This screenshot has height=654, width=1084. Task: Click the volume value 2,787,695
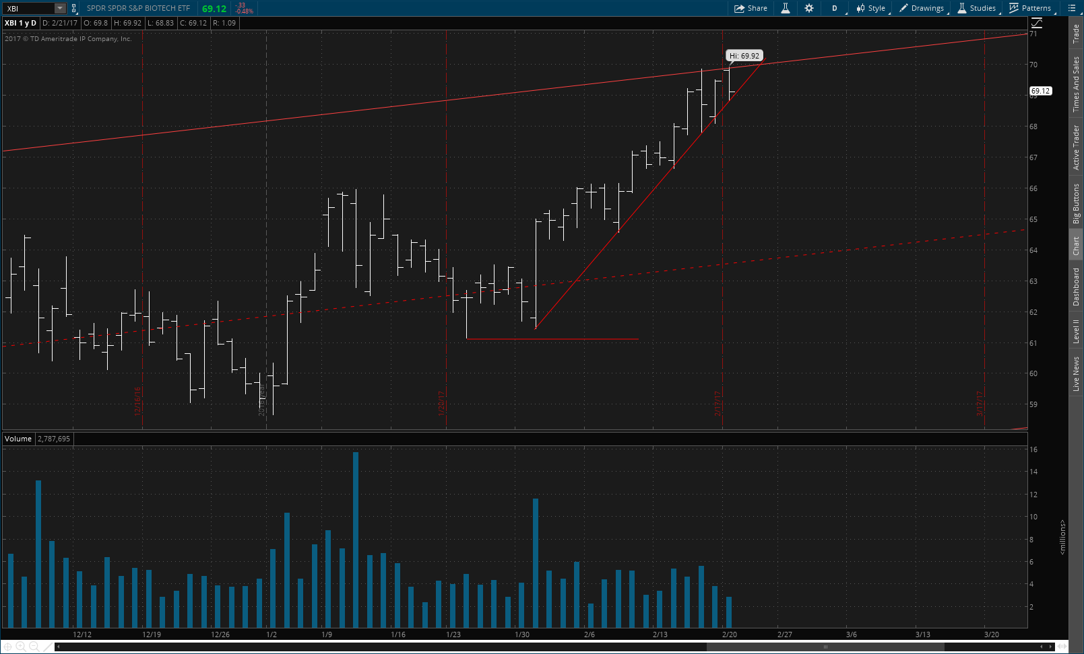tap(54, 439)
